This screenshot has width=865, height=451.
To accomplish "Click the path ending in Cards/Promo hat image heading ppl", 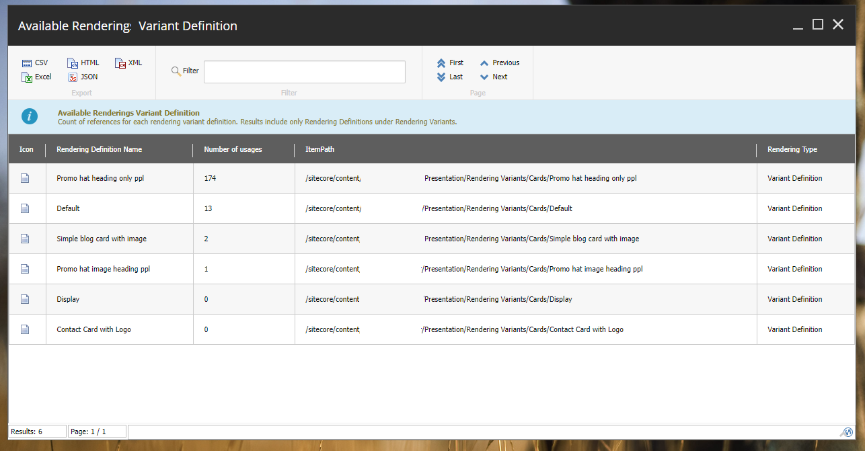I will tap(474, 269).
